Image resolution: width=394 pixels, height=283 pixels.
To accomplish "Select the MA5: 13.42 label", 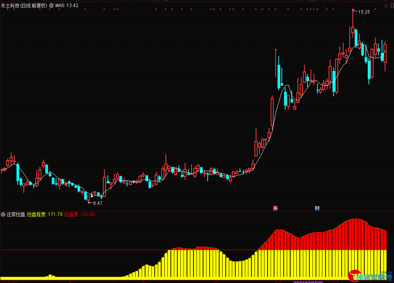I will [67, 6].
